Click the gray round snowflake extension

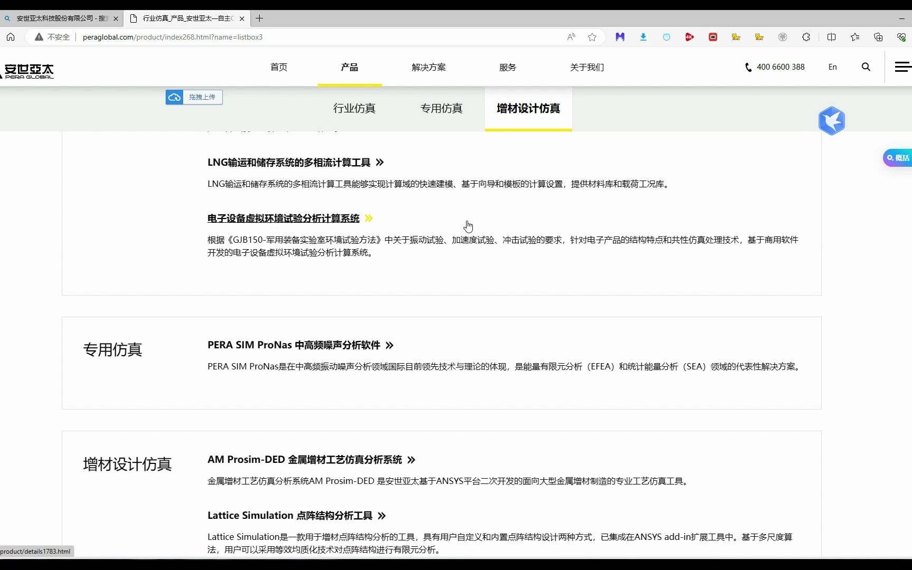(x=783, y=37)
